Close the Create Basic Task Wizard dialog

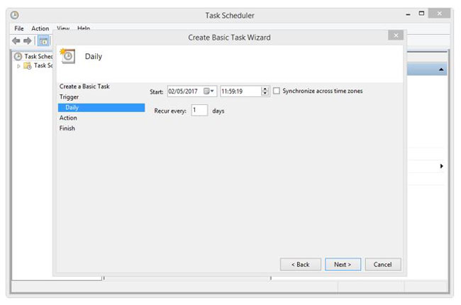point(396,35)
